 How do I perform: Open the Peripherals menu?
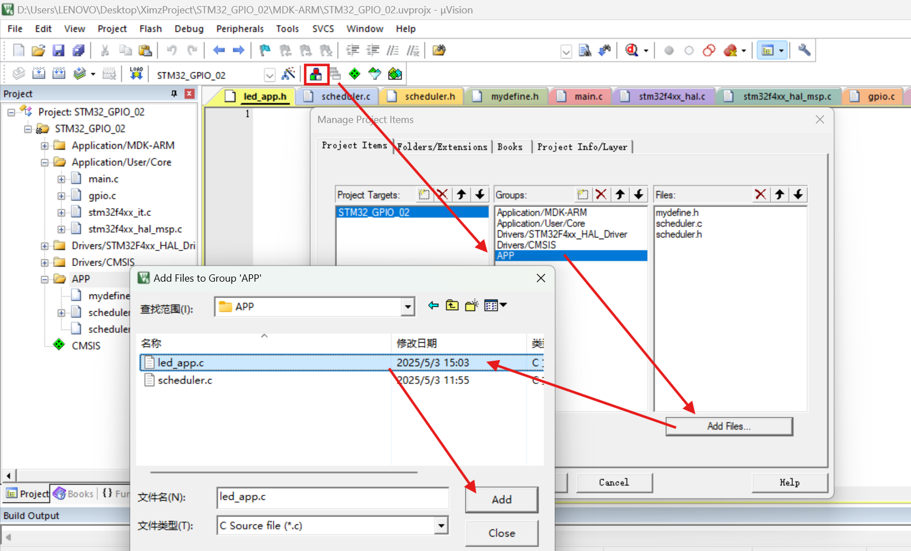pyautogui.click(x=240, y=29)
